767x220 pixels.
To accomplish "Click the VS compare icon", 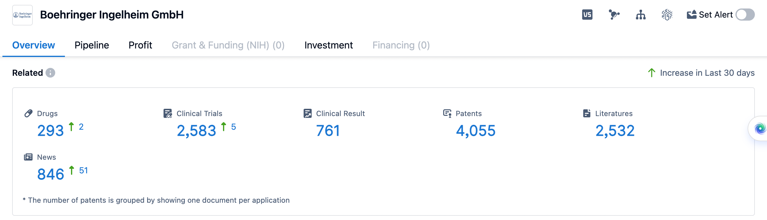I will coord(587,15).
